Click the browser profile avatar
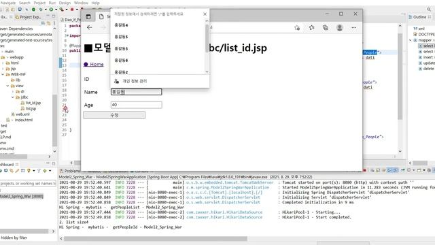The image size is (435, 245). 340,27
